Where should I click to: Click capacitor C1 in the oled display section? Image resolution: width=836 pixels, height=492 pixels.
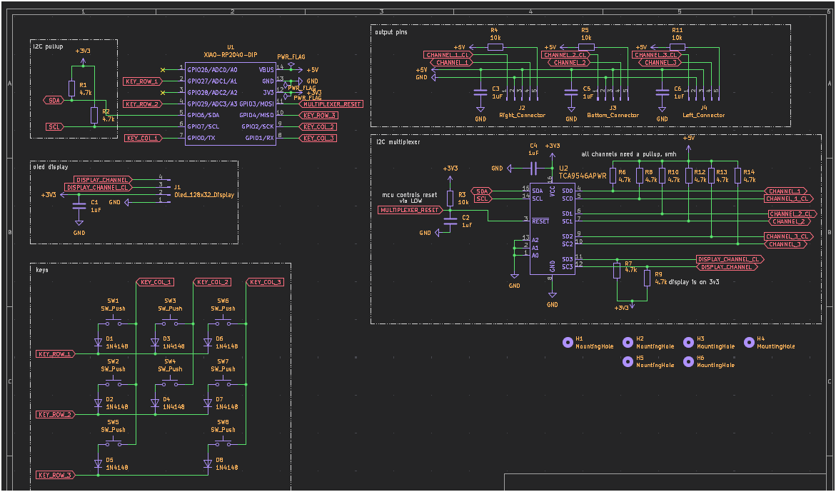79,207
